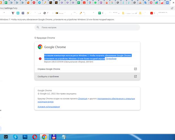Open 'Справка Google Chrome' help row

point(87,69)
